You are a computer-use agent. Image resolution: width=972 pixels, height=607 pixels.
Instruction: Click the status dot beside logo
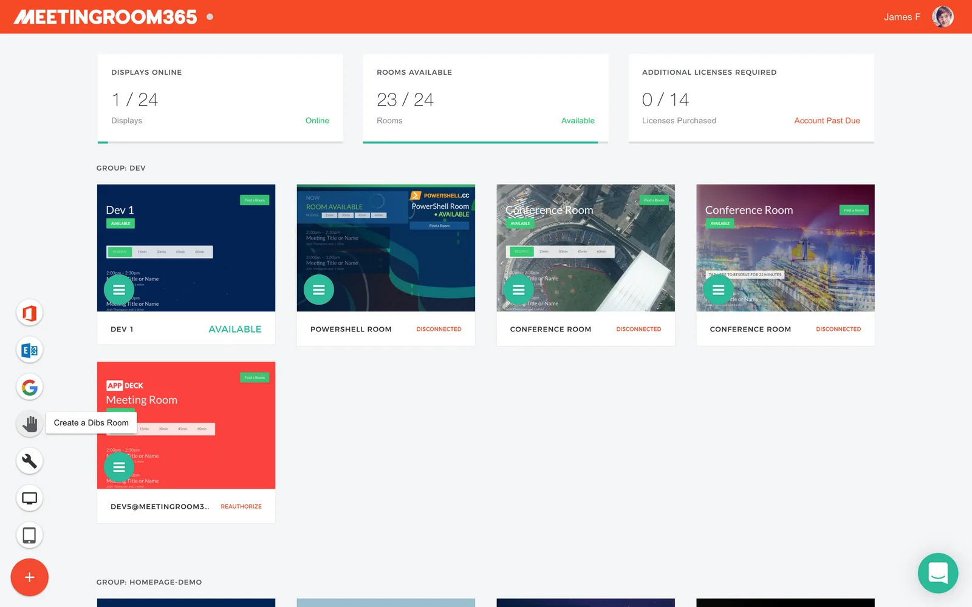point(210,17)
